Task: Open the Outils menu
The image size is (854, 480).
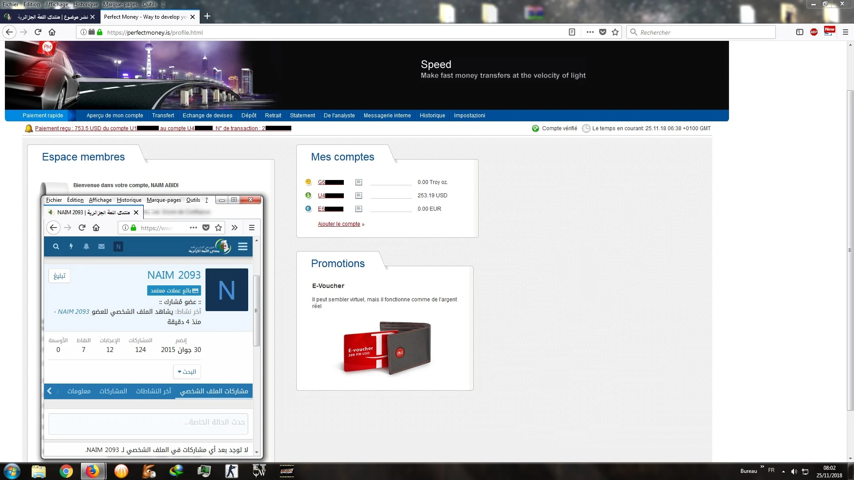Action: pyautogui.click(x=149, y=4)
